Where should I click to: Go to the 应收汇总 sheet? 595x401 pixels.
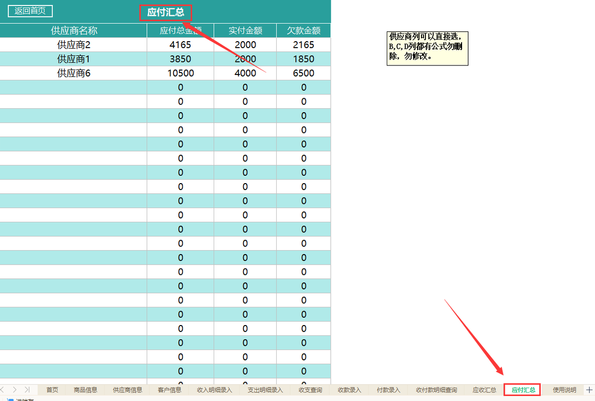pos(484,390)
